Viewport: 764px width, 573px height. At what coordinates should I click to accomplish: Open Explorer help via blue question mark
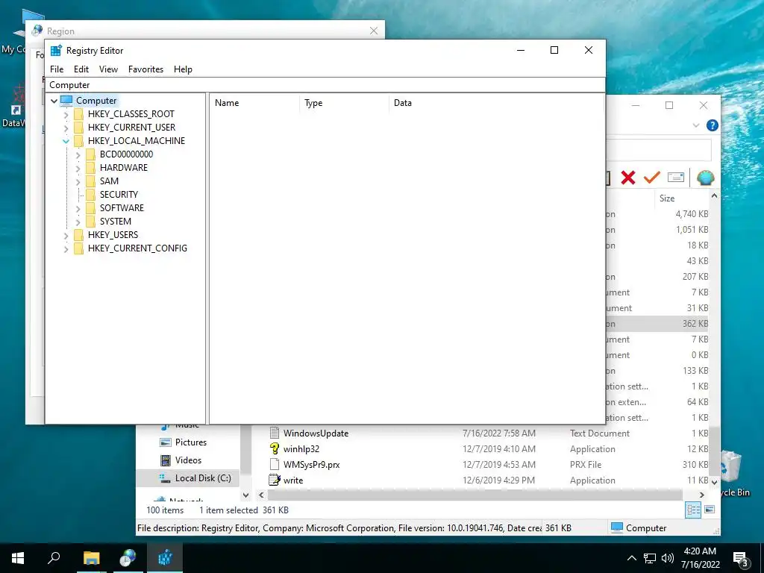(712, 125)
